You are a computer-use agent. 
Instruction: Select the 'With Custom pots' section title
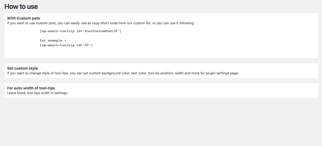24,18
